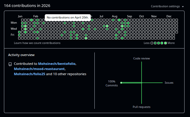
Task: Click the caret arrow beside Contribution settings
Action: coord(183,7)
